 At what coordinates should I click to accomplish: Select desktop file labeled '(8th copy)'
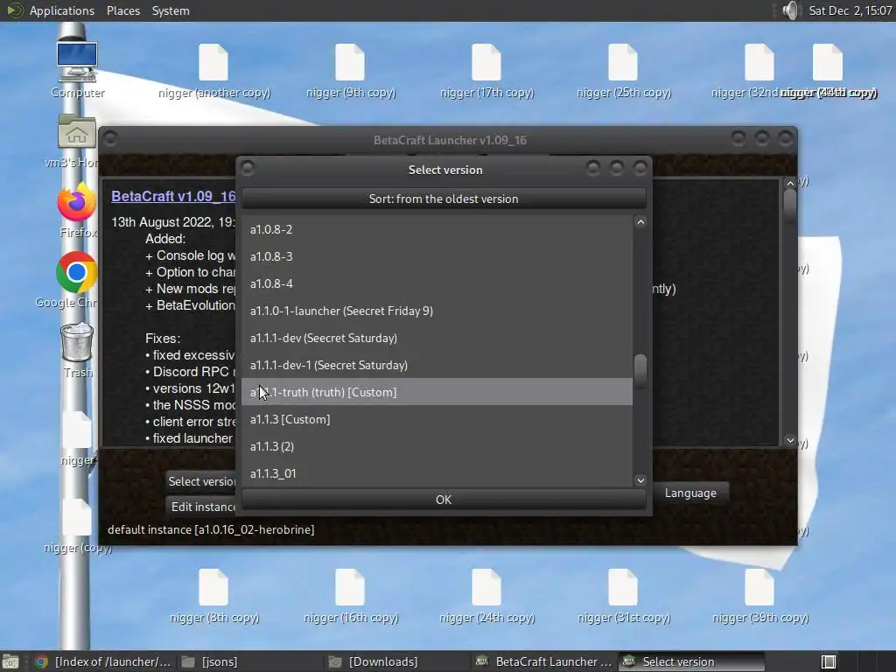click(x=213, y=595)
